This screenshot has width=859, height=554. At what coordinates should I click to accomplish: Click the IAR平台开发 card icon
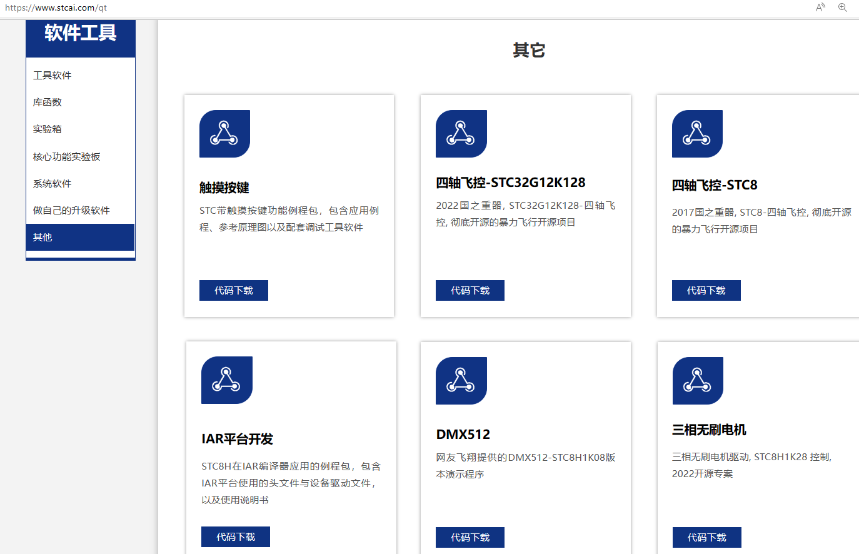226,380
